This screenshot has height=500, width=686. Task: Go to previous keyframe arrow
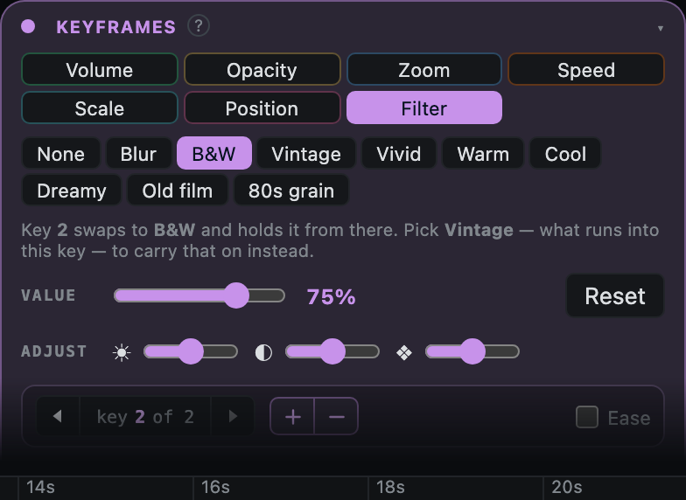point(58,416)
